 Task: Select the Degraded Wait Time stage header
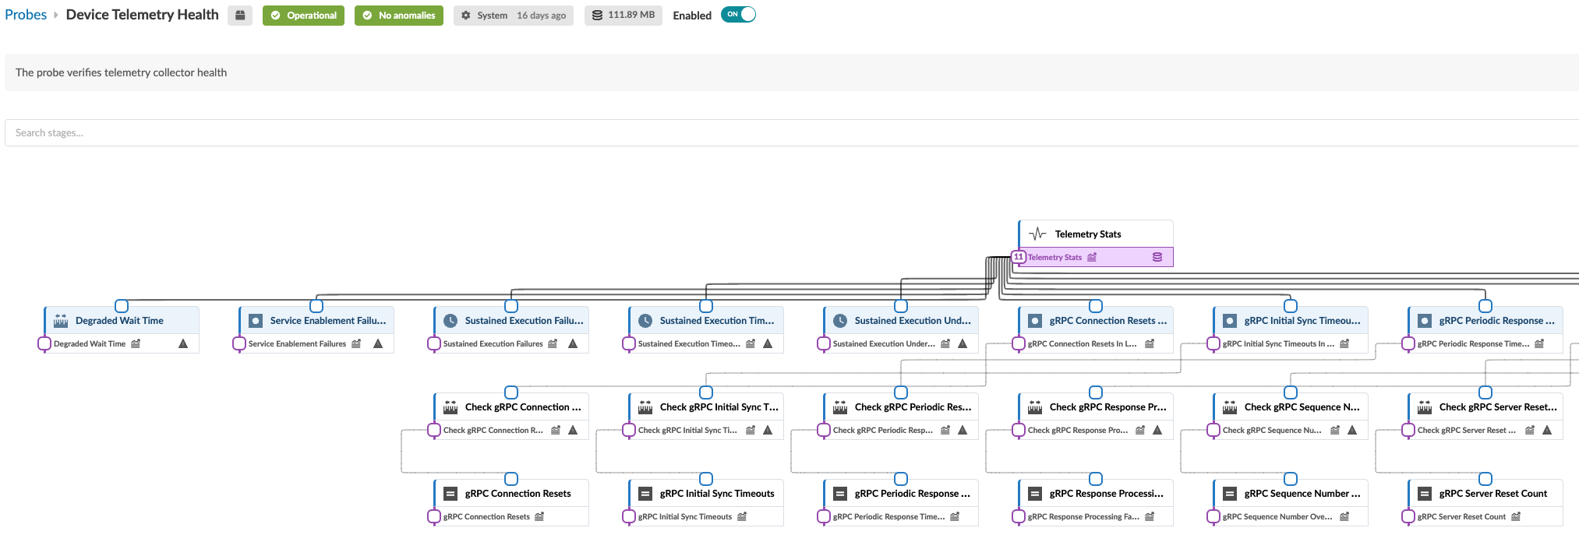click(x=119, y=321)
